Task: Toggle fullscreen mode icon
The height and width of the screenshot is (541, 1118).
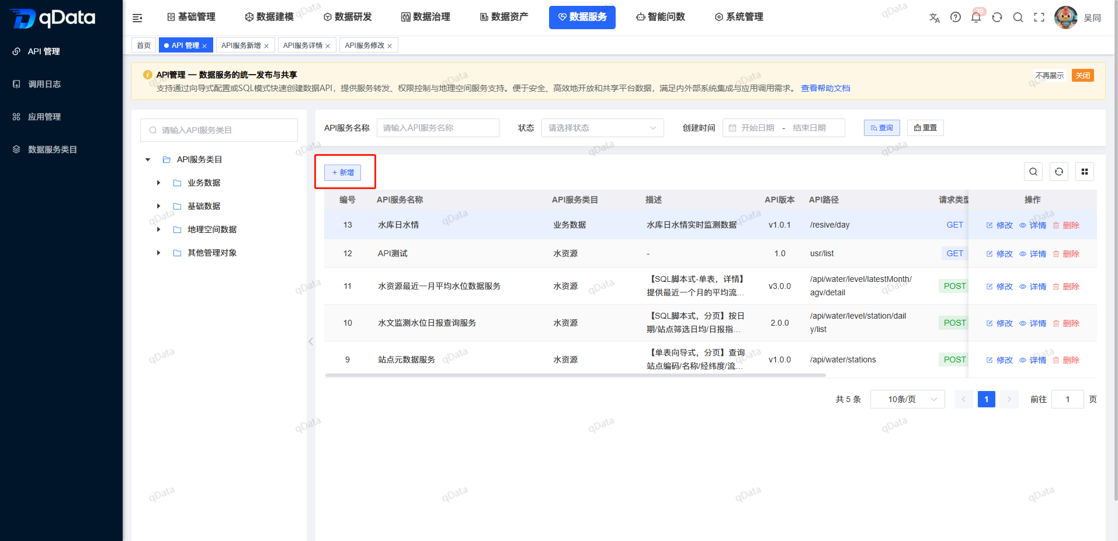Action: [1039, 18]
